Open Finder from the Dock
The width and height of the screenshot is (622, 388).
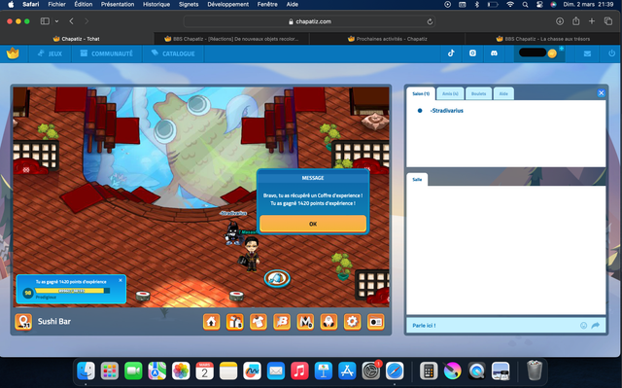pyautogui.click(x=86, y=370)
